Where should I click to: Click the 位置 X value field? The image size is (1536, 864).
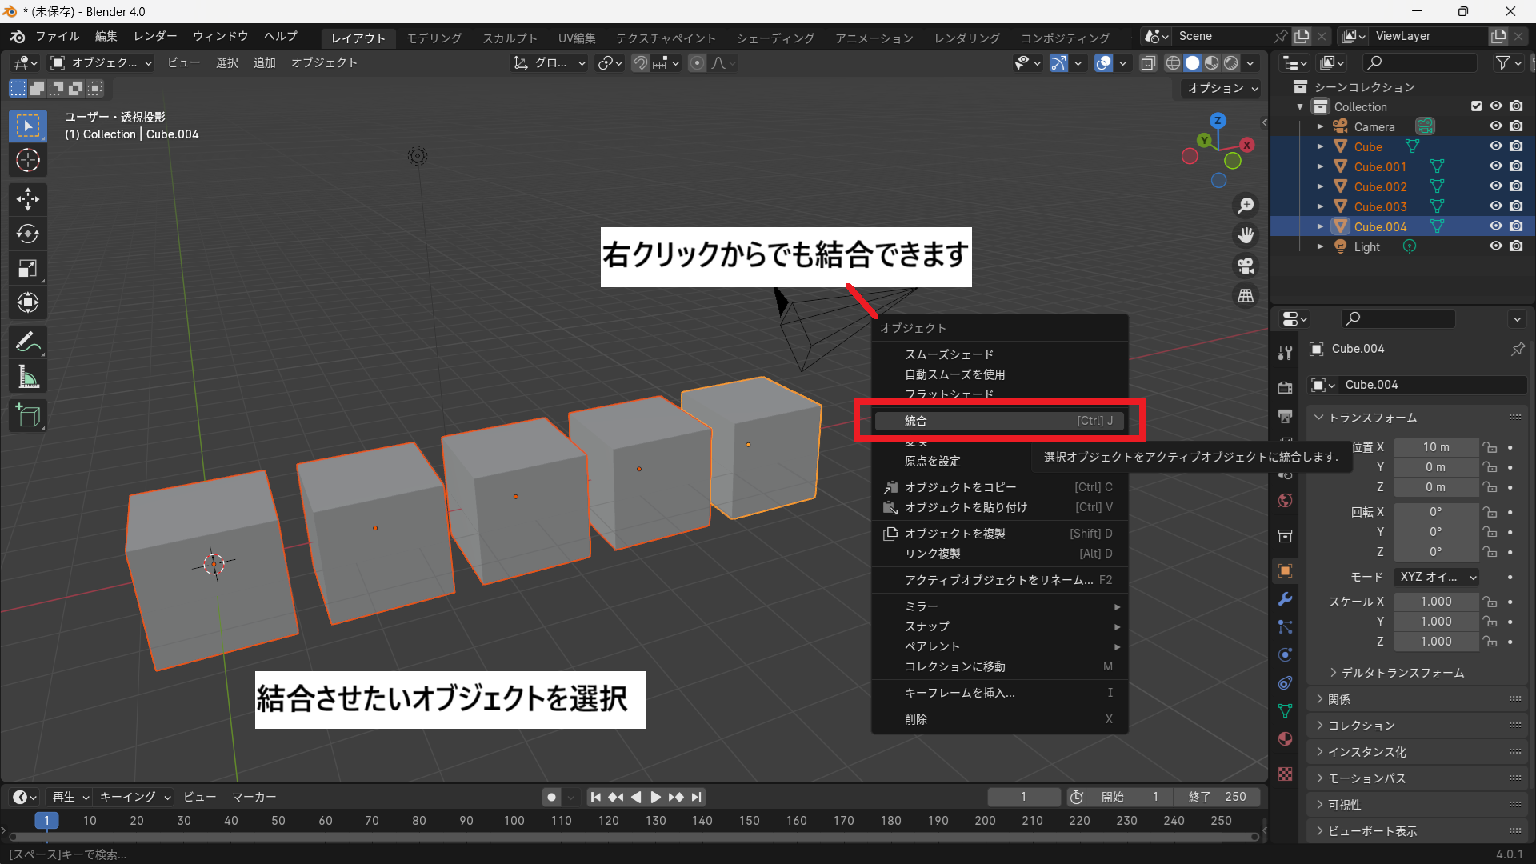pyautogui.click(x=1435, y=447)
